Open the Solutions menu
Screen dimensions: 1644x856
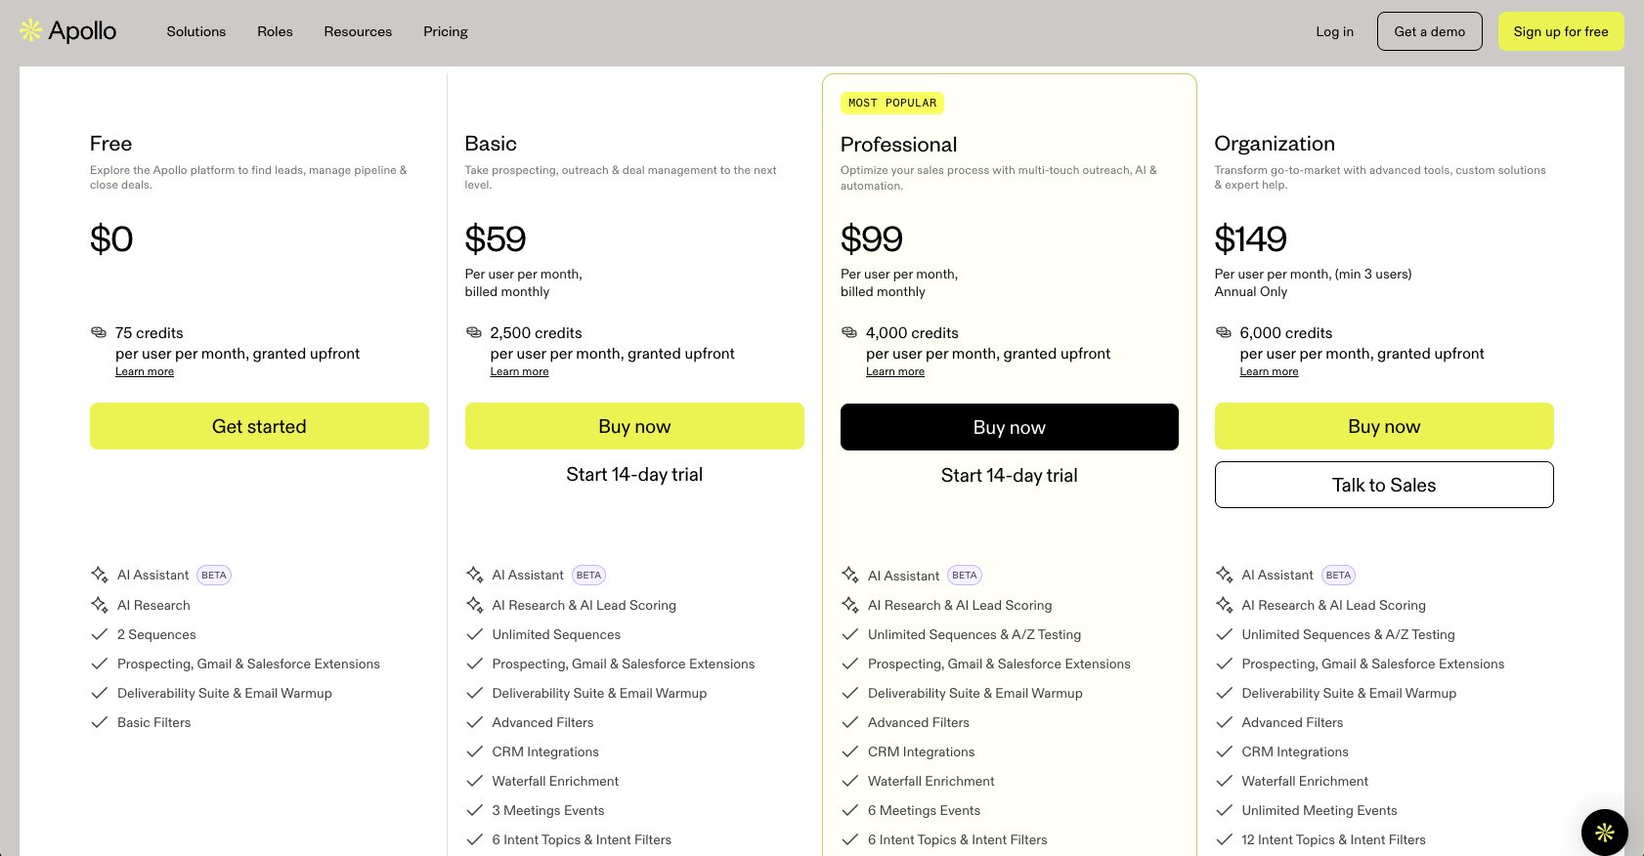coord(195,31)
